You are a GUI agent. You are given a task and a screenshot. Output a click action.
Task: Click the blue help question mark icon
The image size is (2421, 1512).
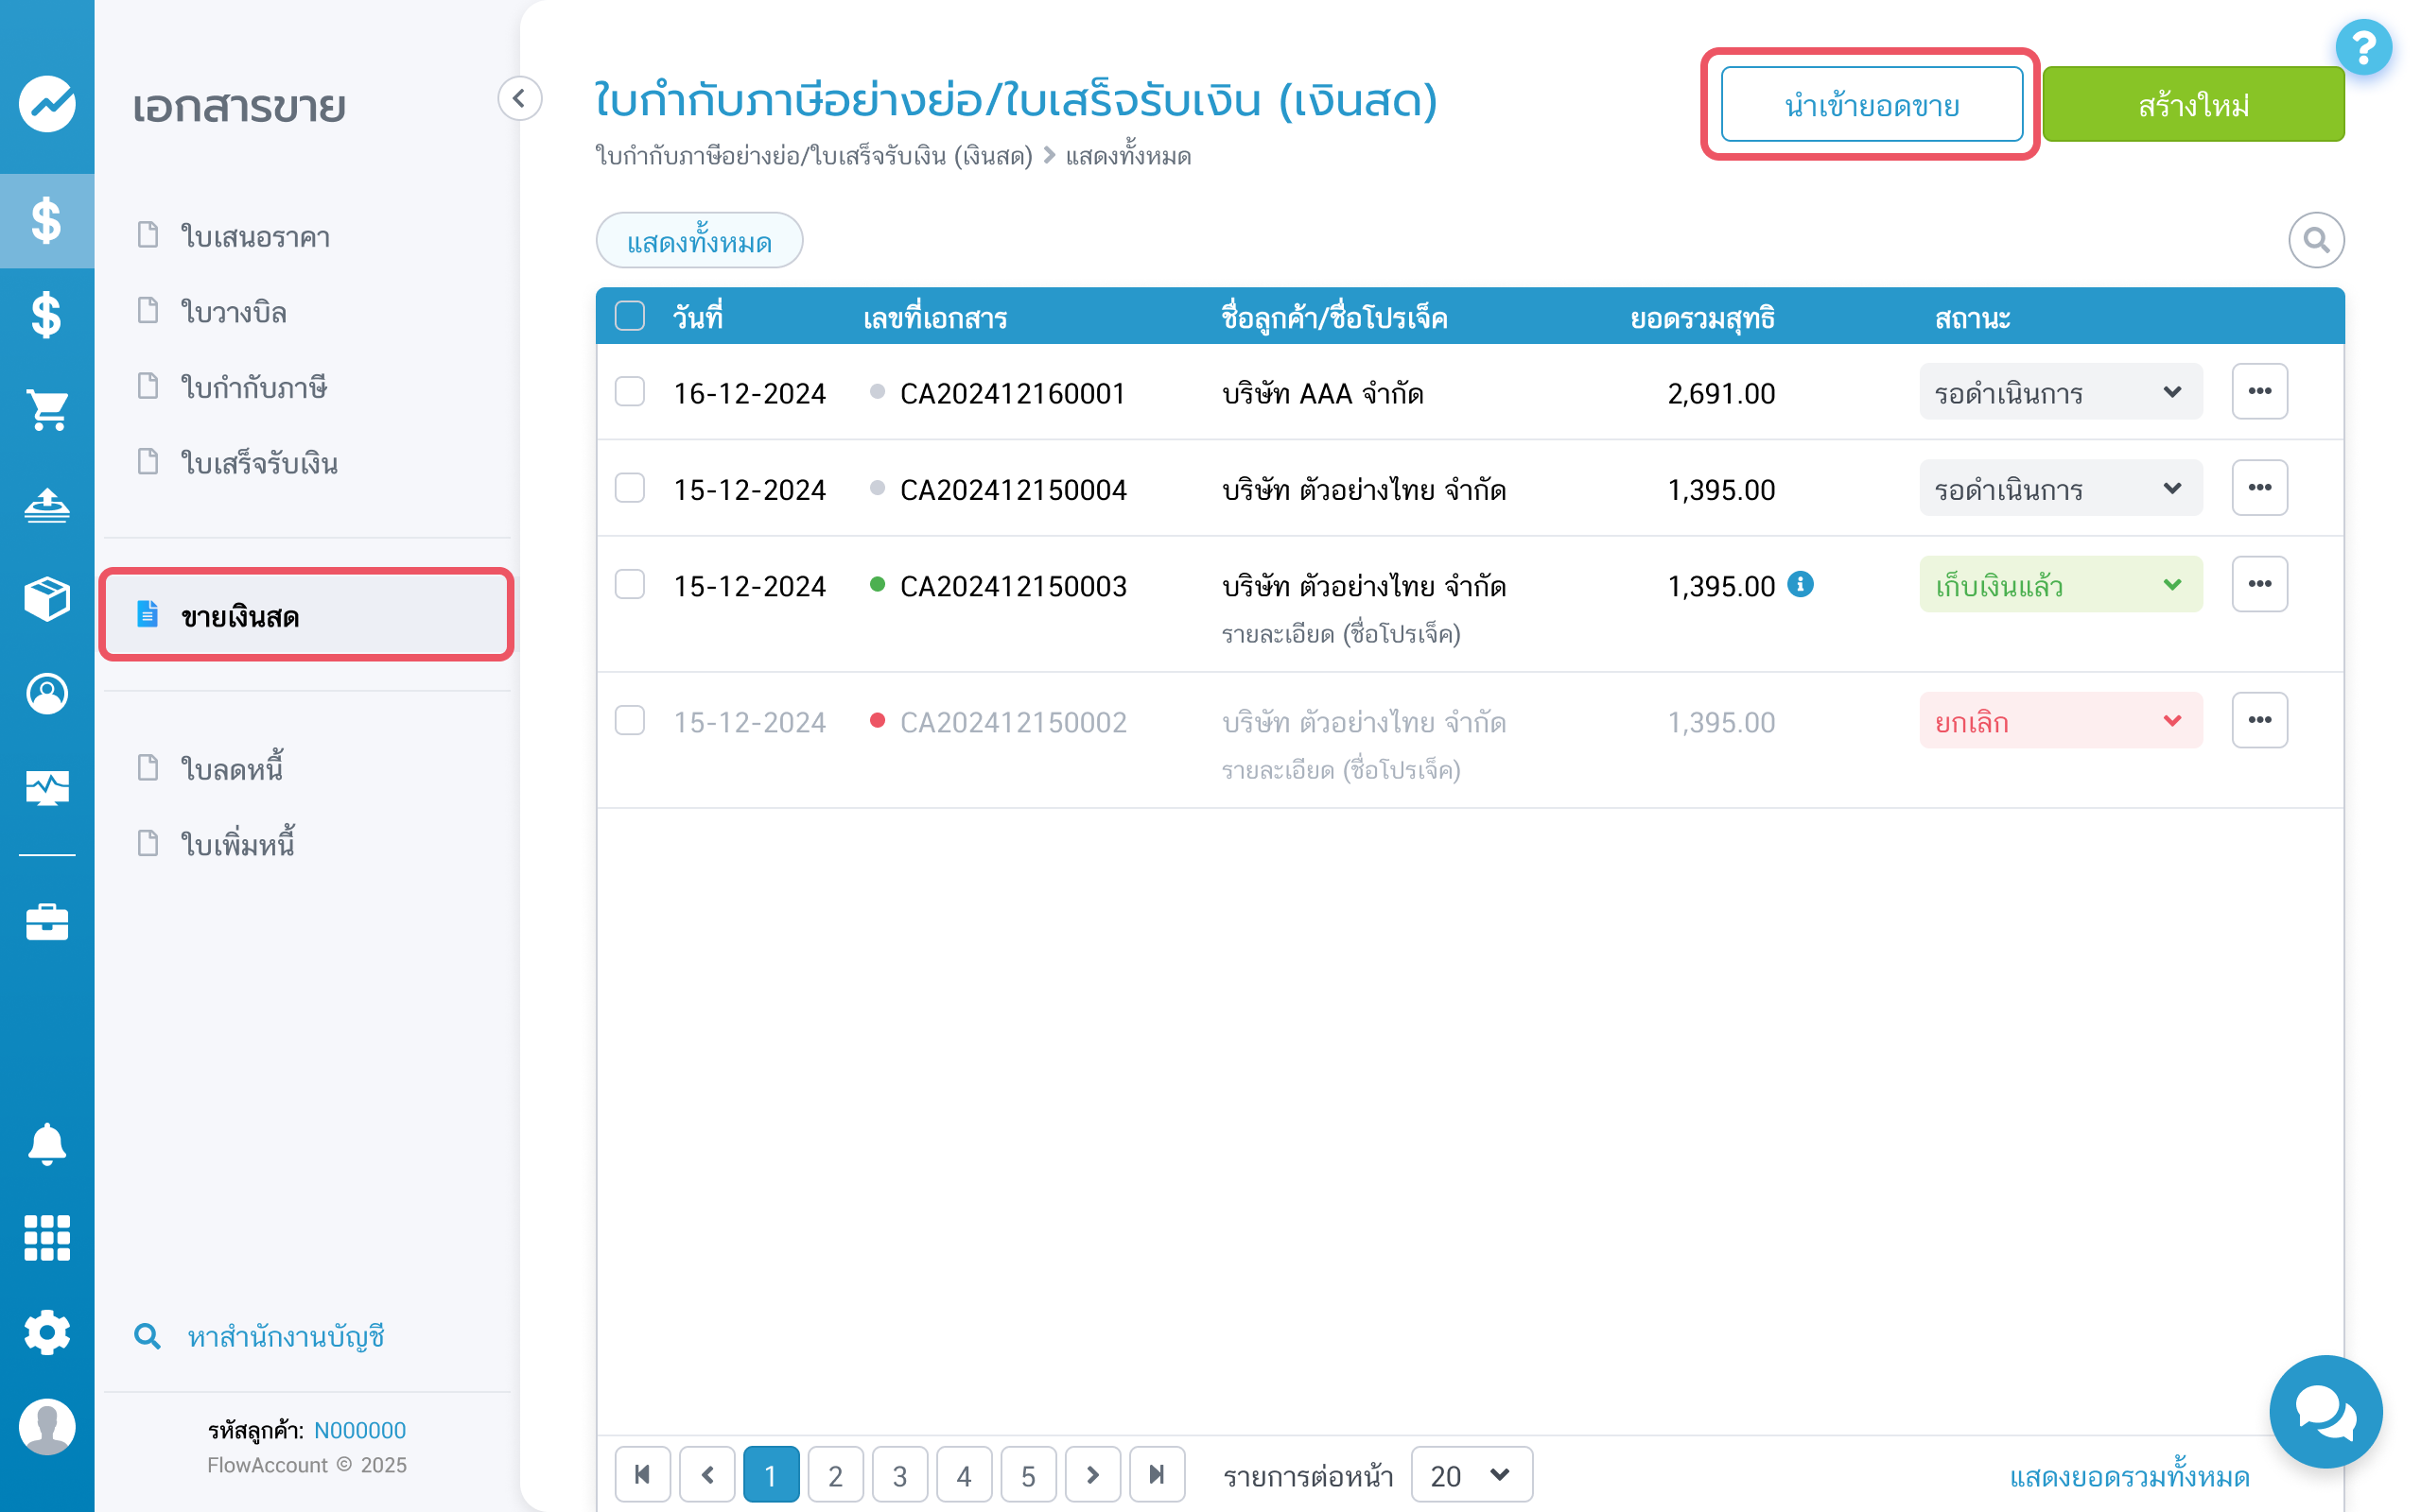2363,47
